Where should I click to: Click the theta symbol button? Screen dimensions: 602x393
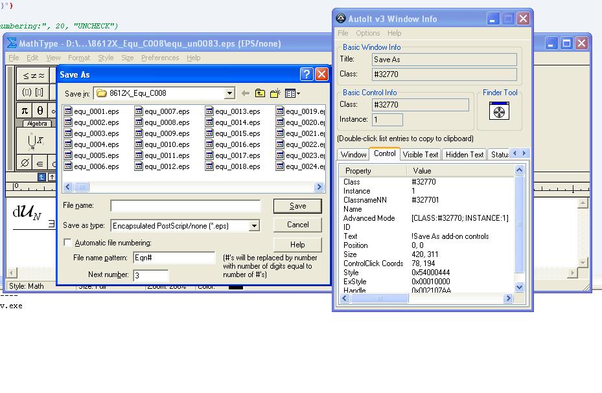[40, 110]
